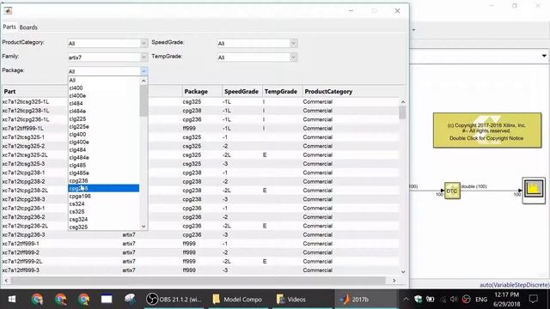Open the Family dropdown showing artix7
Screen dimensions: 550x309
[x=144, y=58]
